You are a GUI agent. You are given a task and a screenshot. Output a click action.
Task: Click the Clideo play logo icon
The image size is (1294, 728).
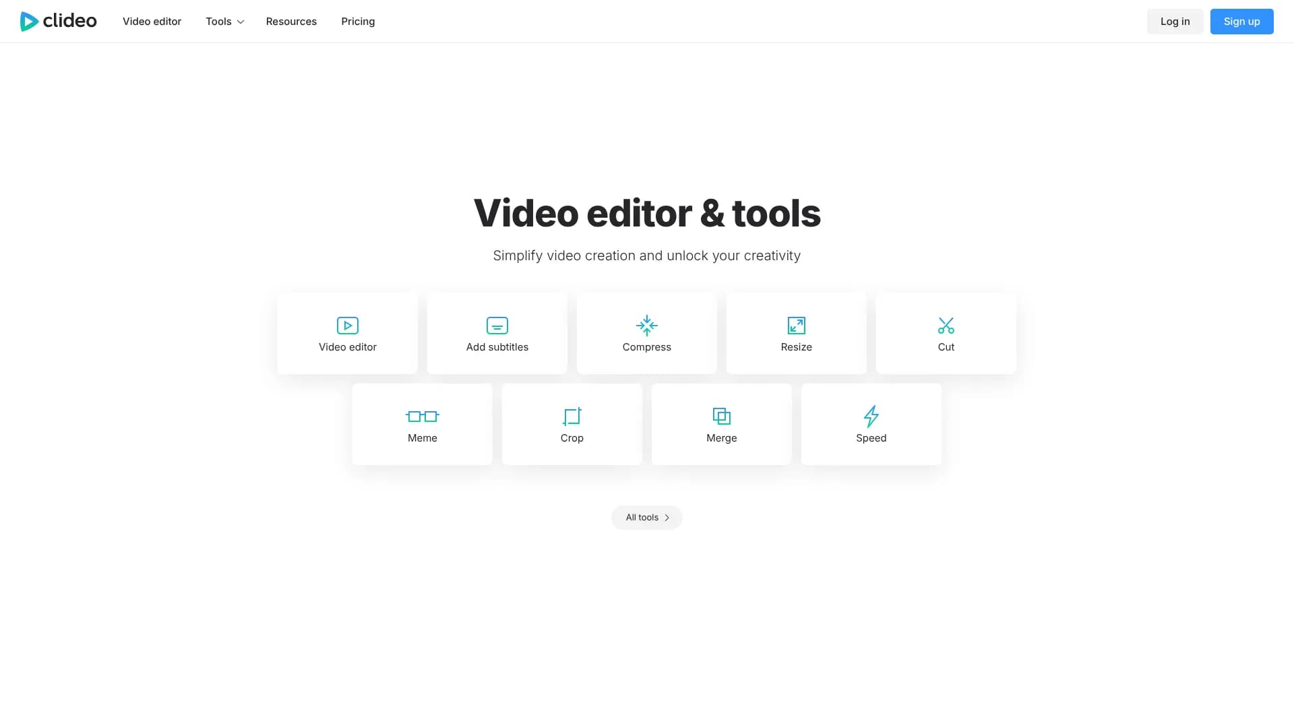click(28, 21)
